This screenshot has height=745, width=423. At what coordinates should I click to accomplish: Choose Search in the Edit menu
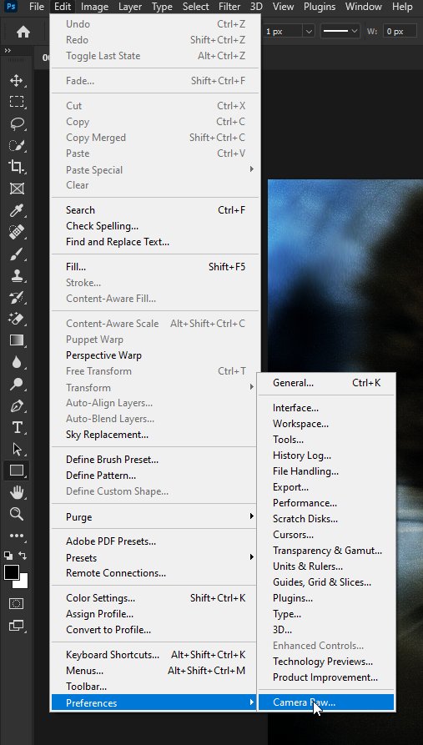pos(155,210)
